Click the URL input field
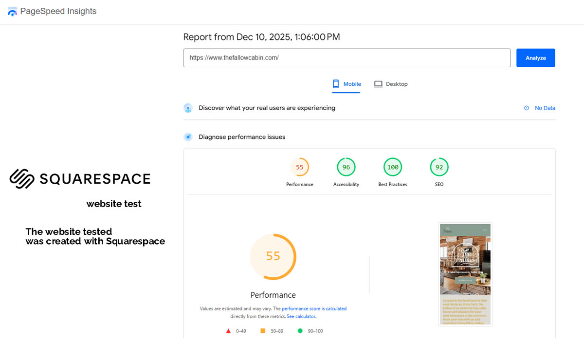This screenshot has width=584, height=345. click(x=347, y=57)
